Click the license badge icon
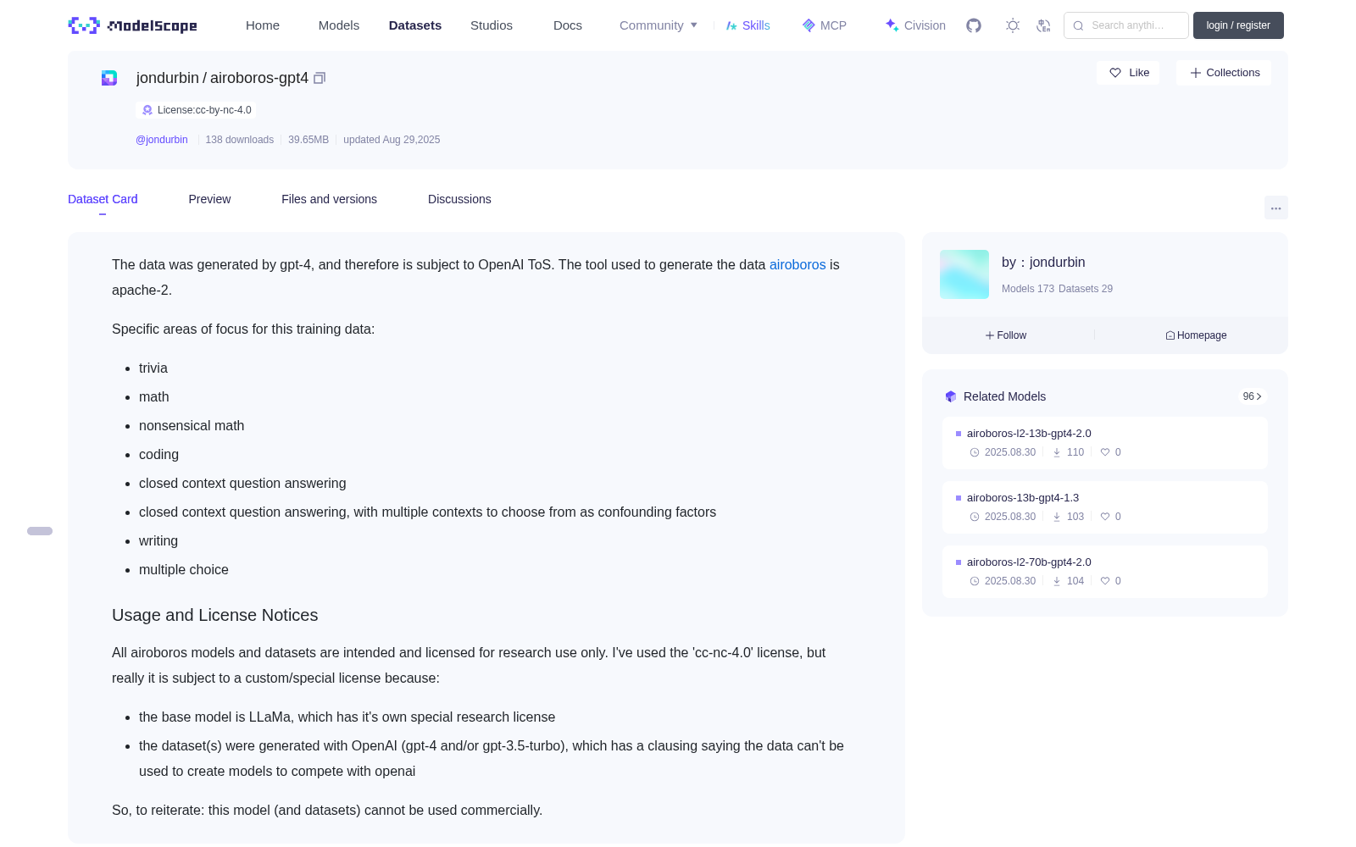The image size is (1356, 847). coord(147,110)
